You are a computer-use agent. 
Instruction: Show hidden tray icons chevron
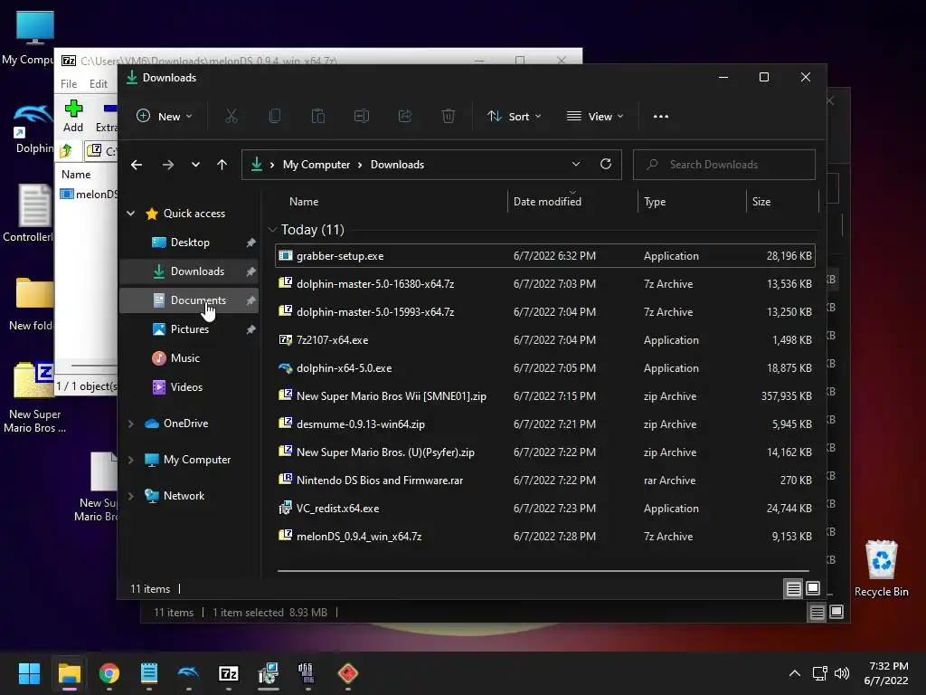(795, 673)
